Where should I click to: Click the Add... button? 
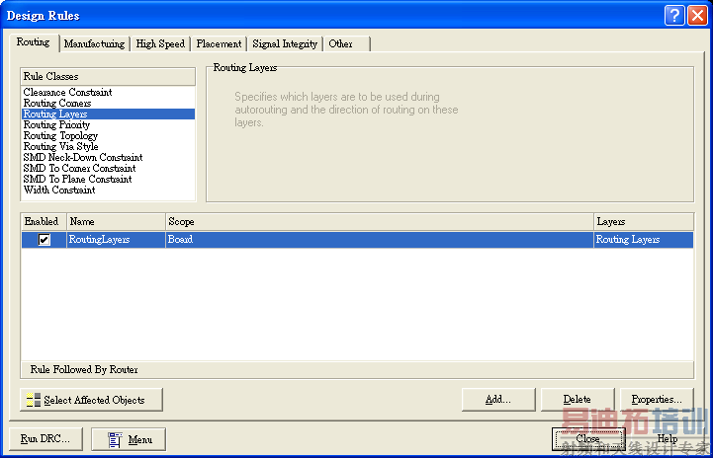pos(498,400)
